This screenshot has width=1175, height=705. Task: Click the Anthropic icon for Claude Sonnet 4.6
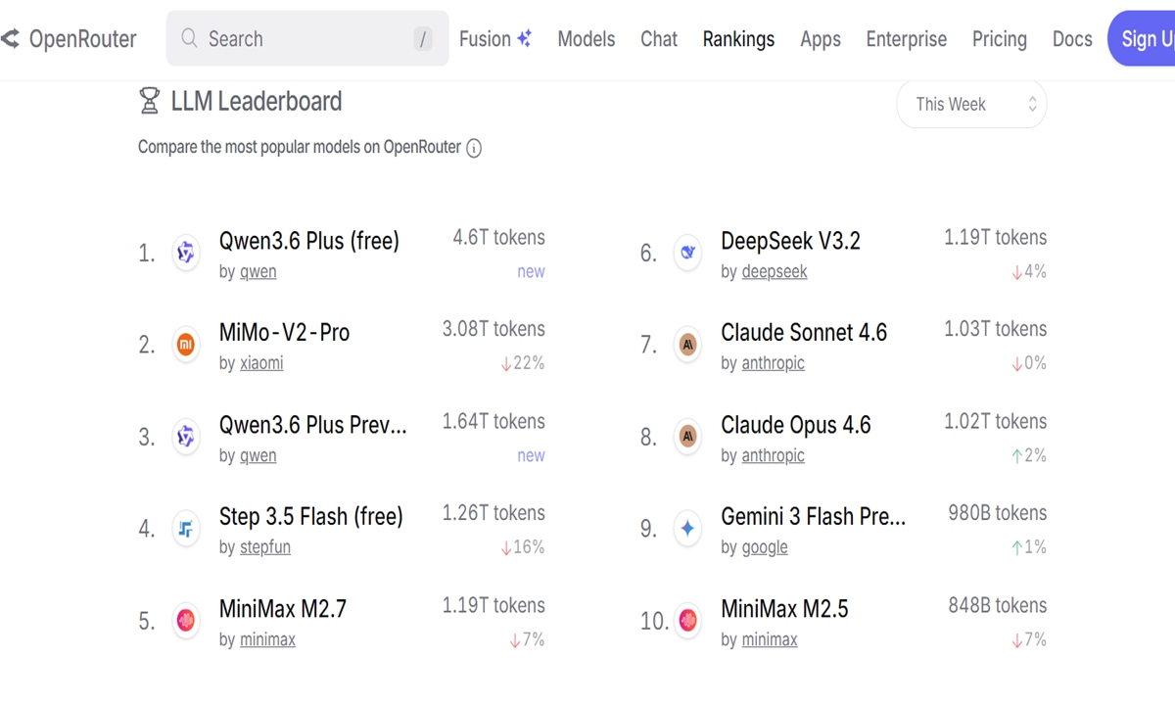688,345
